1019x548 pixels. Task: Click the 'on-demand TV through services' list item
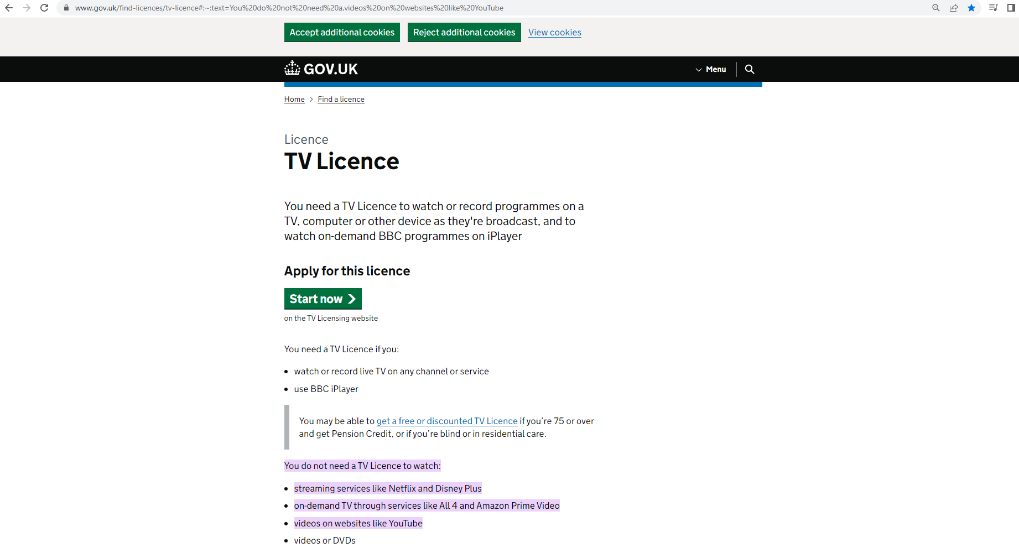click(x=427, y=505)
